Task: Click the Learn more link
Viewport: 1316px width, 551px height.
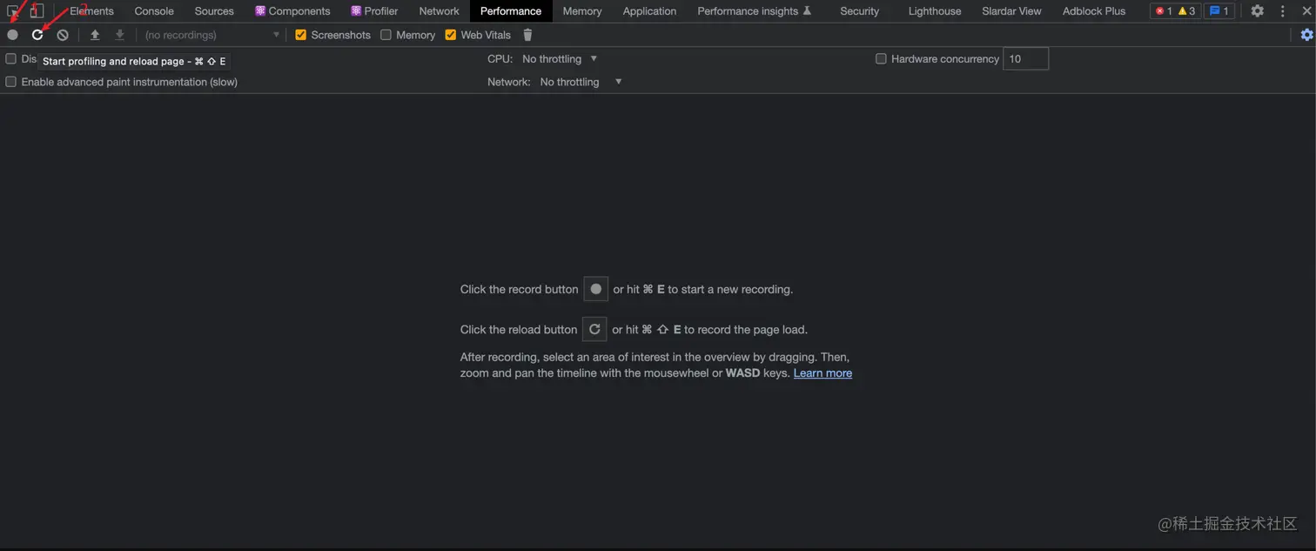Action: [x=822, y=373]
